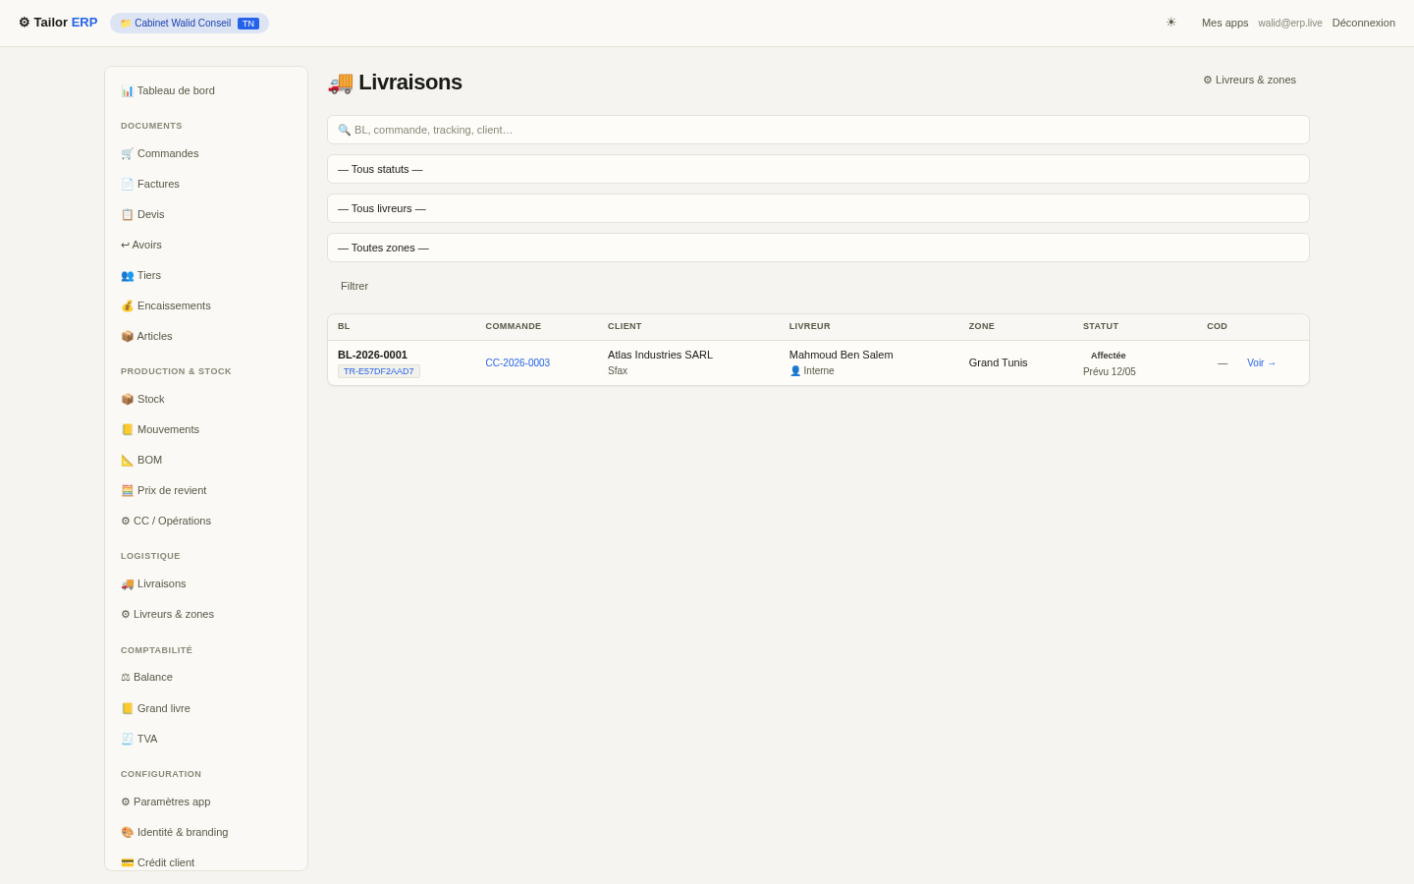Screen dimensions: 1414x884
Task: Go to Factures in the sidebar
Action: [x=206, y=184]
